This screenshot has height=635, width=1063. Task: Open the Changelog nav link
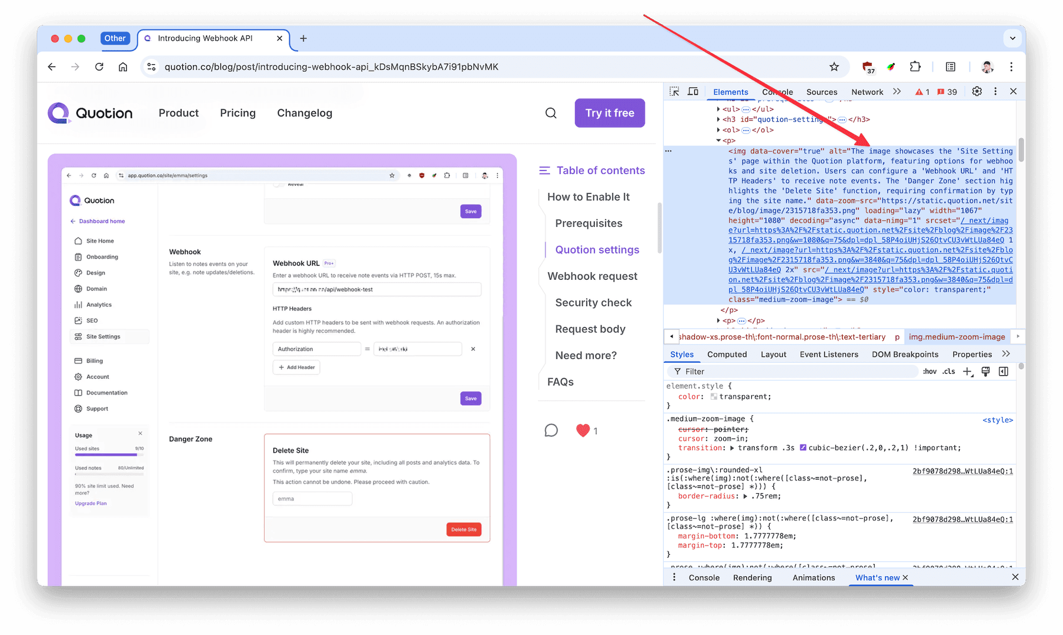pos(305,113)
